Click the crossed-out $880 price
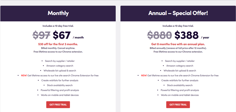This screenshot has height=112, width=236. (x=159, y=35)
